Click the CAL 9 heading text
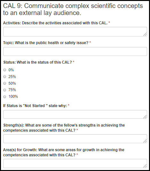This screenshot has width=150, height=171. [x=73, y=9]
